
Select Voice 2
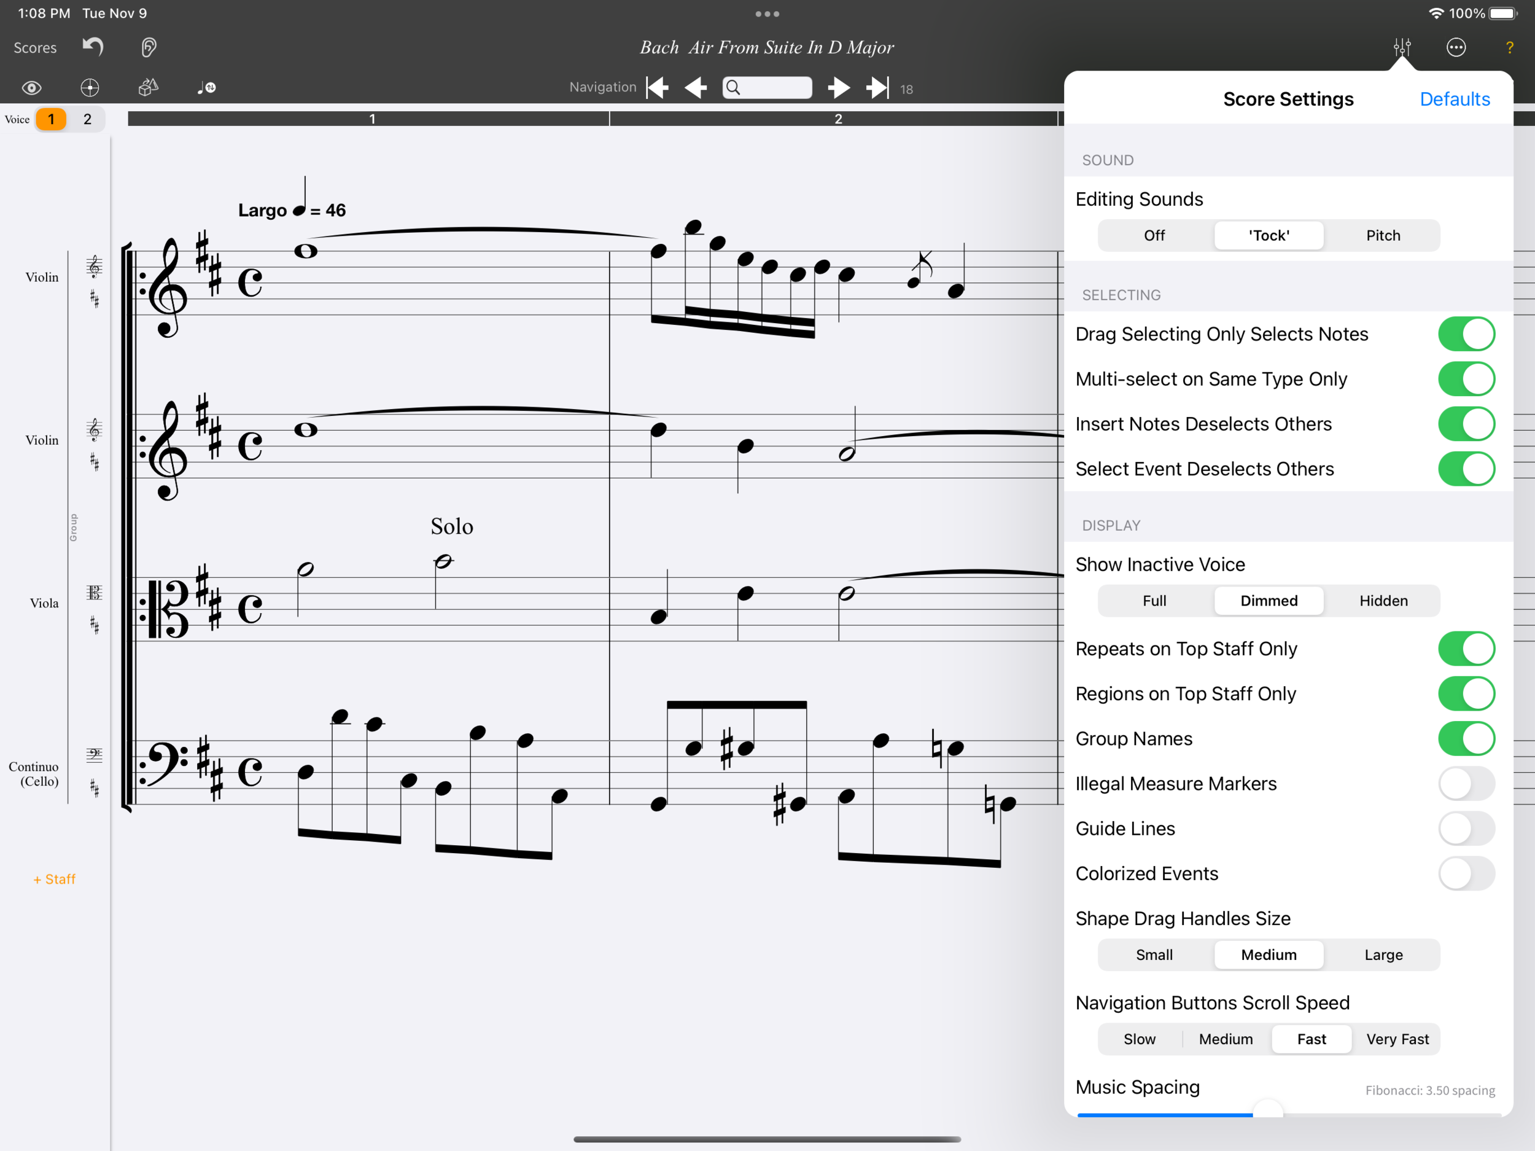87,119
